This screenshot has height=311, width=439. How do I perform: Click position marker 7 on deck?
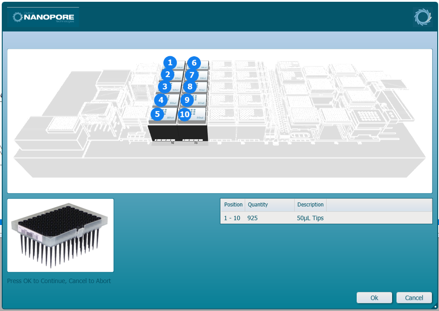[192, 75]
